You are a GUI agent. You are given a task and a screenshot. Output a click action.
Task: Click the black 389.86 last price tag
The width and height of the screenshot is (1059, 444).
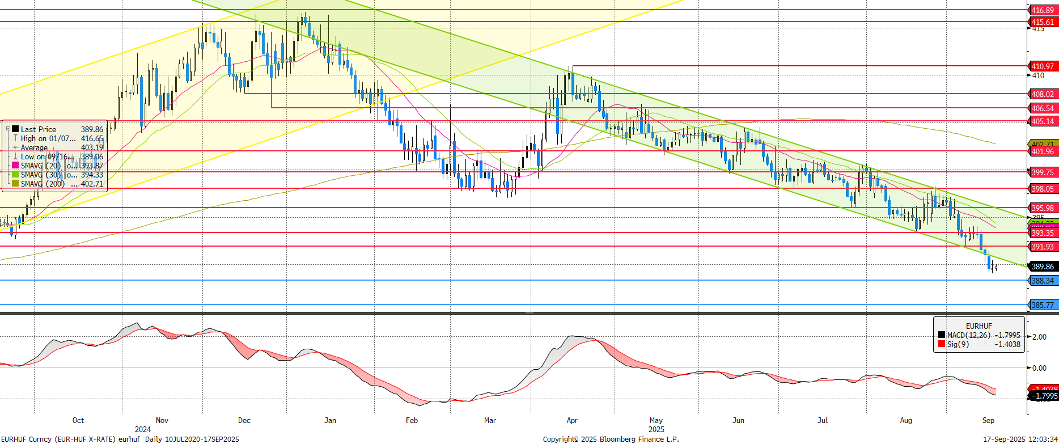pos(1043,267)
